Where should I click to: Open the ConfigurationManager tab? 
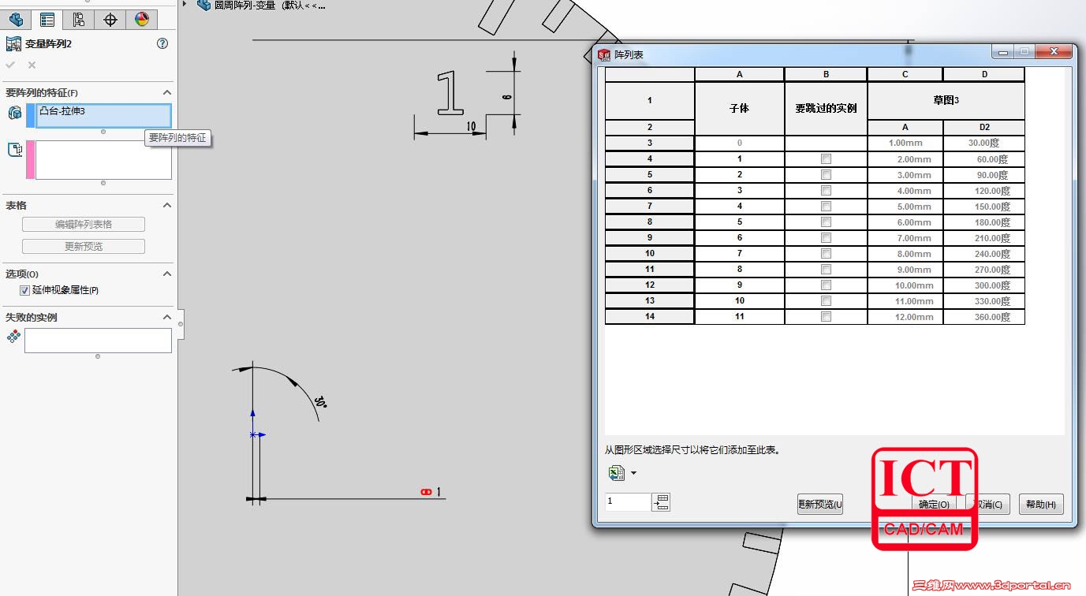point(79,20)
